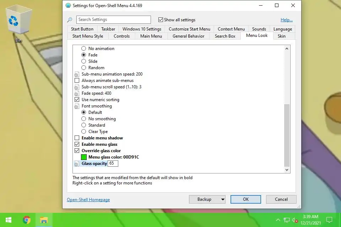The width and height of the screenshot is (341, 227).
Task: Select the Menu Look tab
Action: click(x=257, y=35)
